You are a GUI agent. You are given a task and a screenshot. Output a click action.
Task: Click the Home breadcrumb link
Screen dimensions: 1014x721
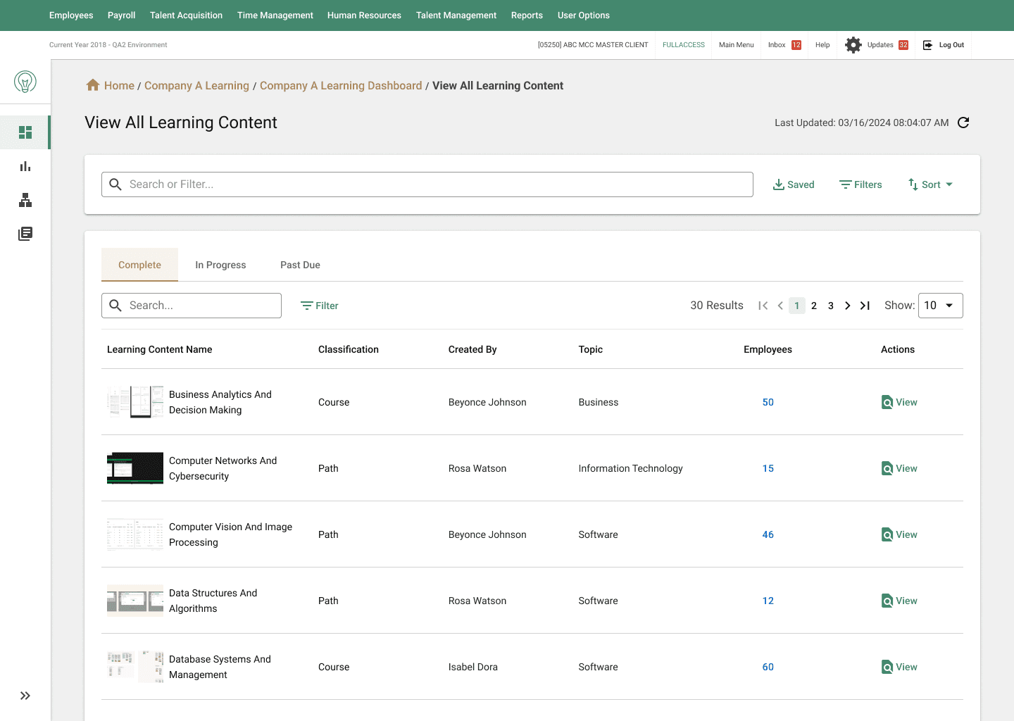coord(119,85)
